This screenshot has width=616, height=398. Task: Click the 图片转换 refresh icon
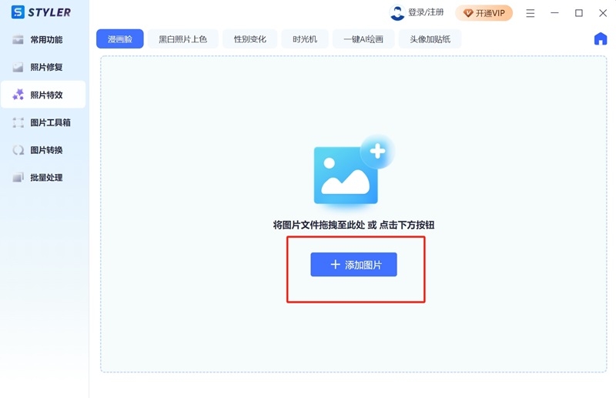(18, 150)
